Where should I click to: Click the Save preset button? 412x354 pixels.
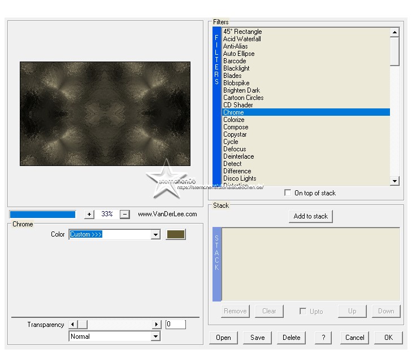(x=257, y=338)
